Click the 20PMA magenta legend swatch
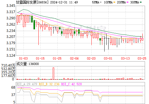Viewport: 149px width, 104px height. pyautogui.click(x=128, y=2)
